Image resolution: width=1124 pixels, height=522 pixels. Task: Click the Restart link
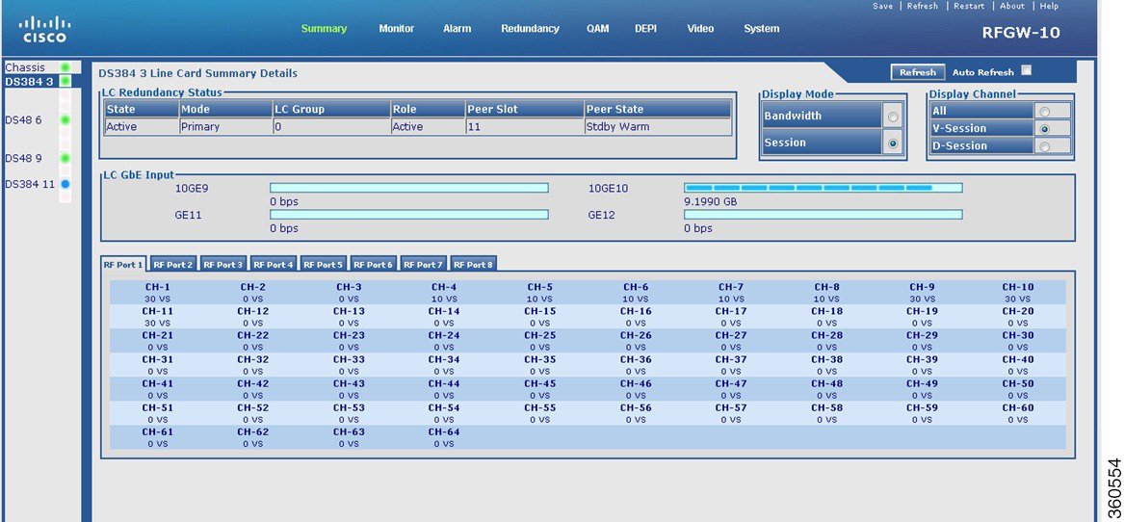click(969, 6)
